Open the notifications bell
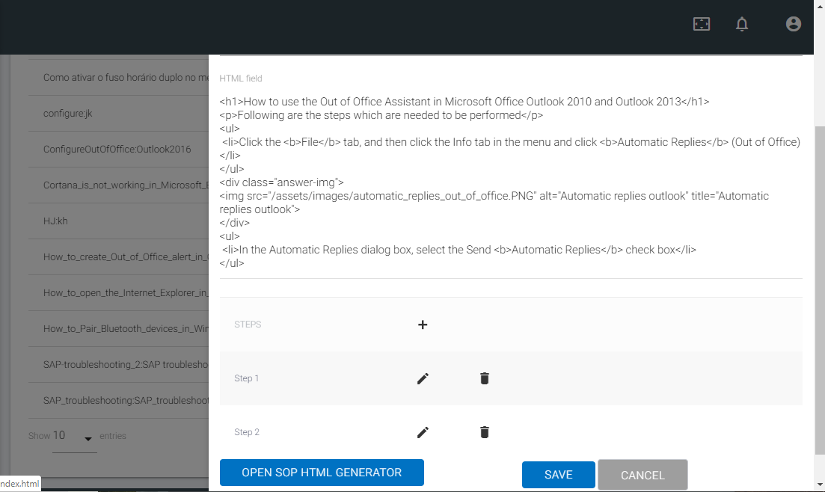 [742, 24]
